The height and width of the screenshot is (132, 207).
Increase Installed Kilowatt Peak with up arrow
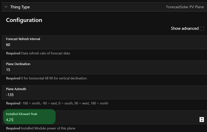click(x=202, y=118)
